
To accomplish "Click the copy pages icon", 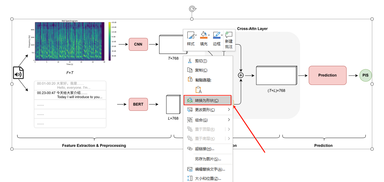I will 190,70.
